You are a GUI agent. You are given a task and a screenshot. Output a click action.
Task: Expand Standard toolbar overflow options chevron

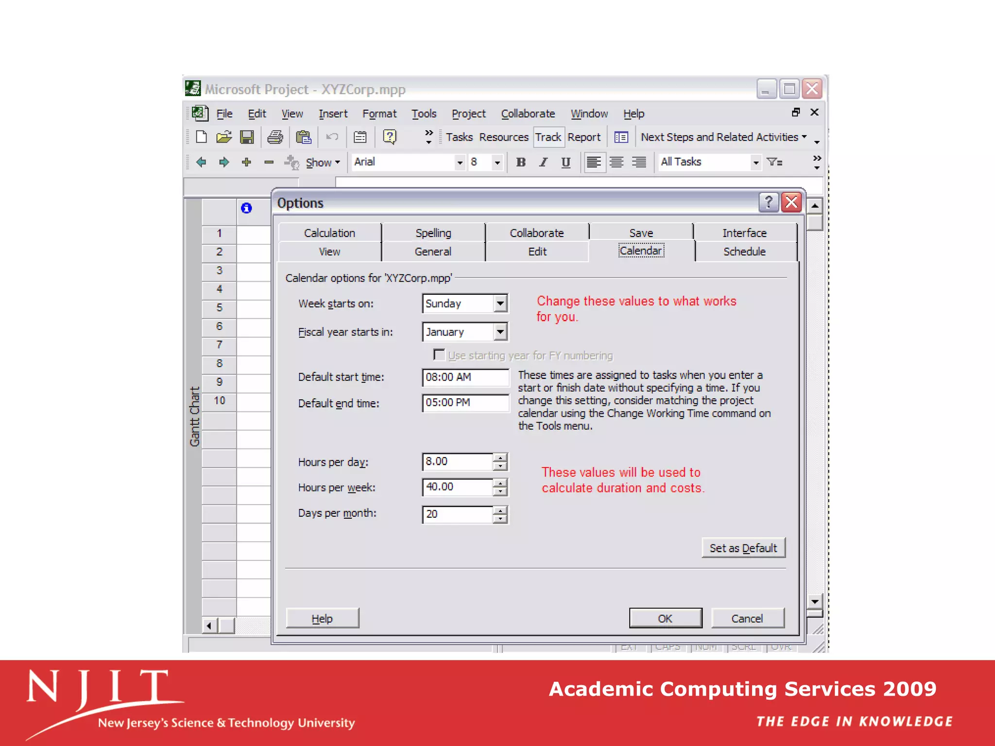tap(429, 137)
